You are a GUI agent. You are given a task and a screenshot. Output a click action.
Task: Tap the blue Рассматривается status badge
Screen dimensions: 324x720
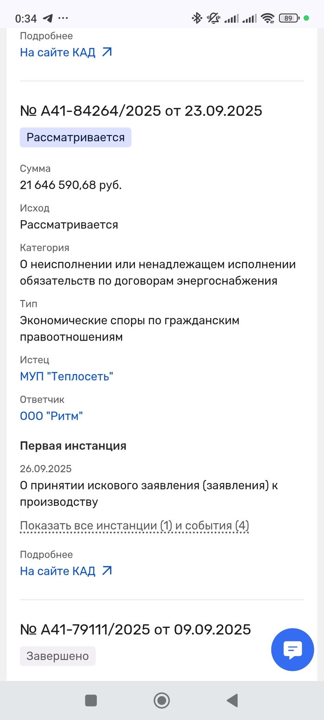(75, 137)
